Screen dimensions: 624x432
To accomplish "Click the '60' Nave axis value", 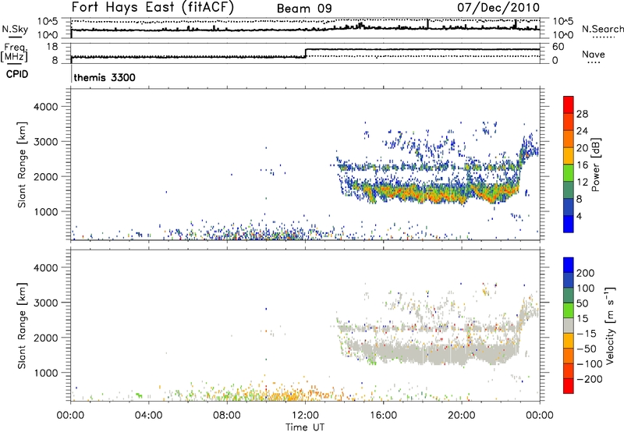I will point(558,47).
